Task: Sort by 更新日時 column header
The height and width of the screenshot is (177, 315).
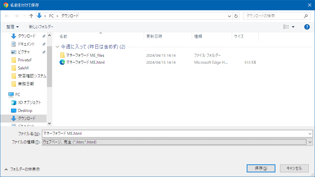Action: (x=154, y=37)
